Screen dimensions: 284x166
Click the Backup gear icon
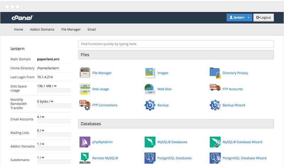click(x=150, y=105)
